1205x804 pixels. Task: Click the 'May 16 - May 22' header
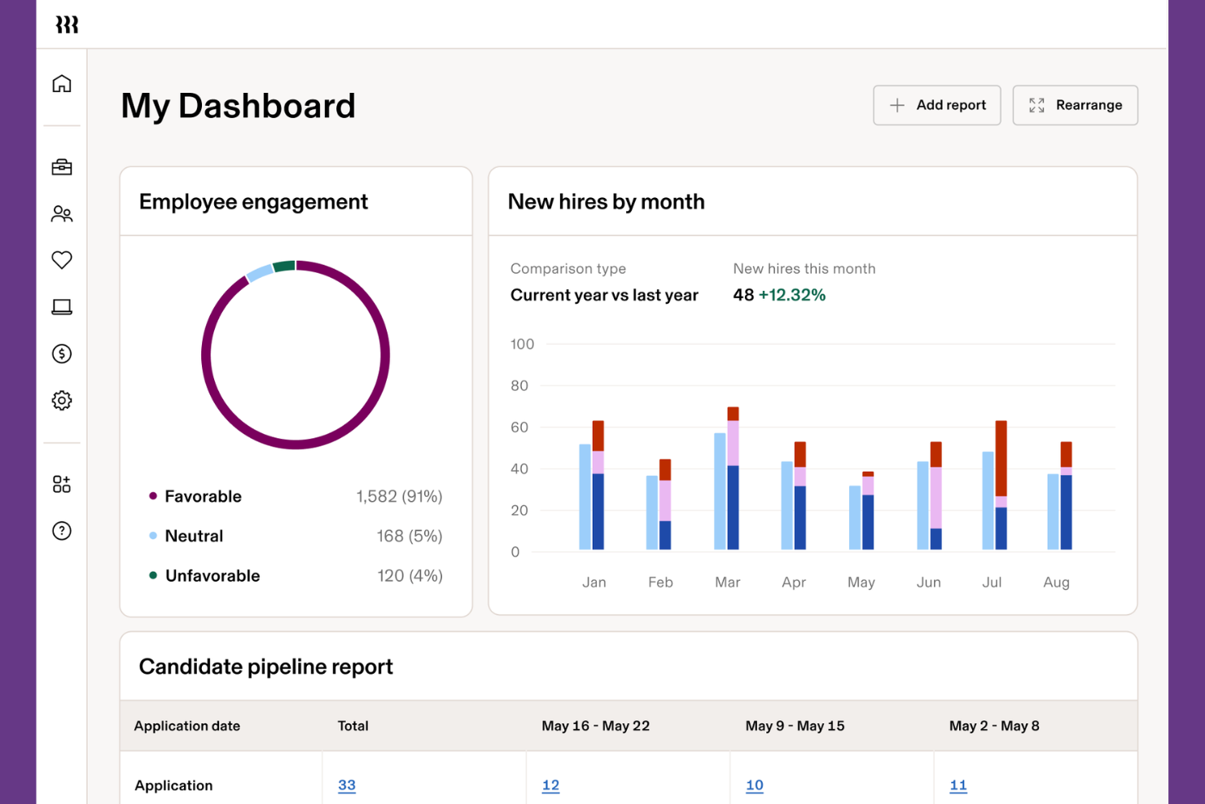click(596, 726)
